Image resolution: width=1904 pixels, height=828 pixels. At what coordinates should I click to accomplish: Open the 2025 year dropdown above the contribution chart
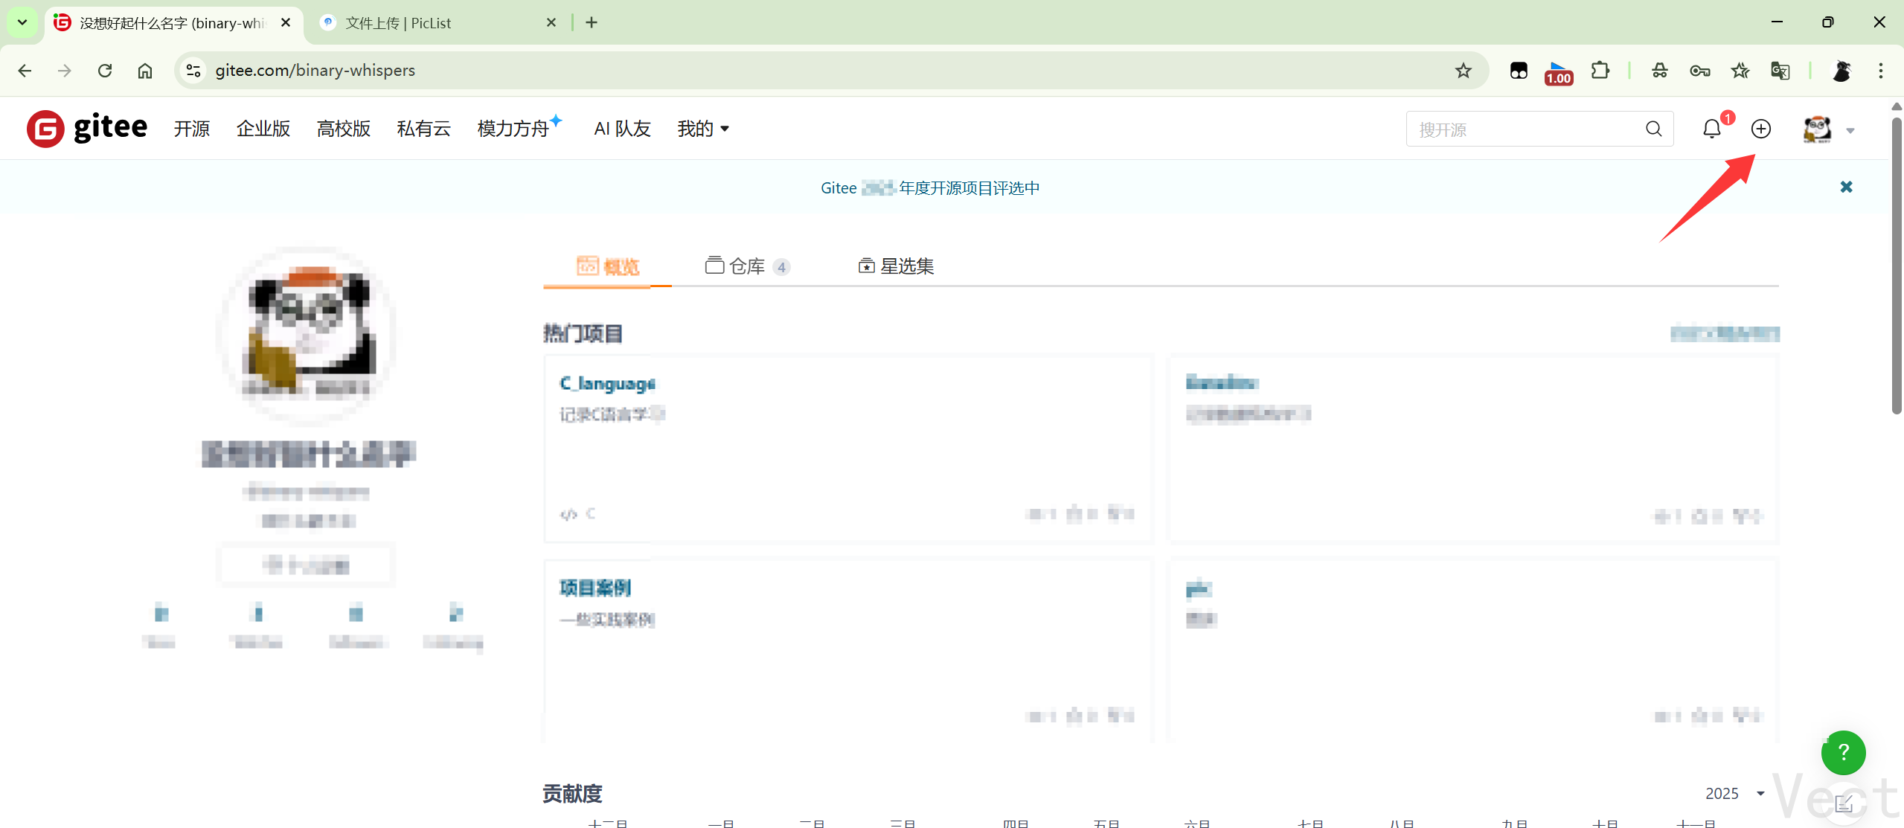click(x=1734, y=793)
